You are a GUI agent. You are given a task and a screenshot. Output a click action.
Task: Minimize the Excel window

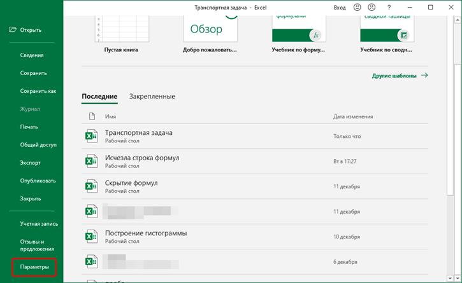coord(410,8)
